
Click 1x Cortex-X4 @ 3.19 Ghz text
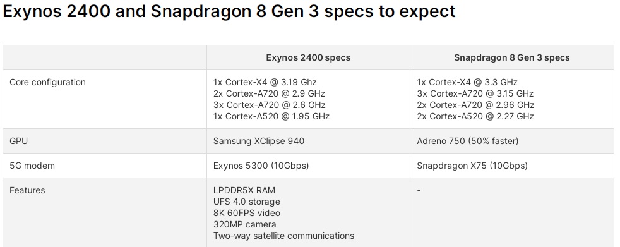265,82
